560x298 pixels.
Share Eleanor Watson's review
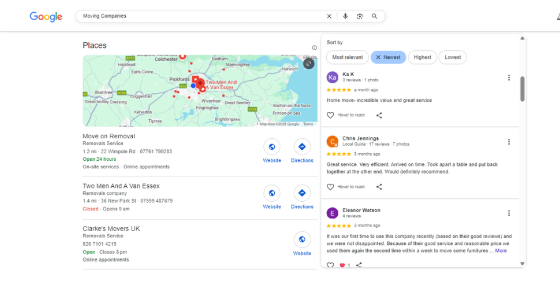point(359,265)
